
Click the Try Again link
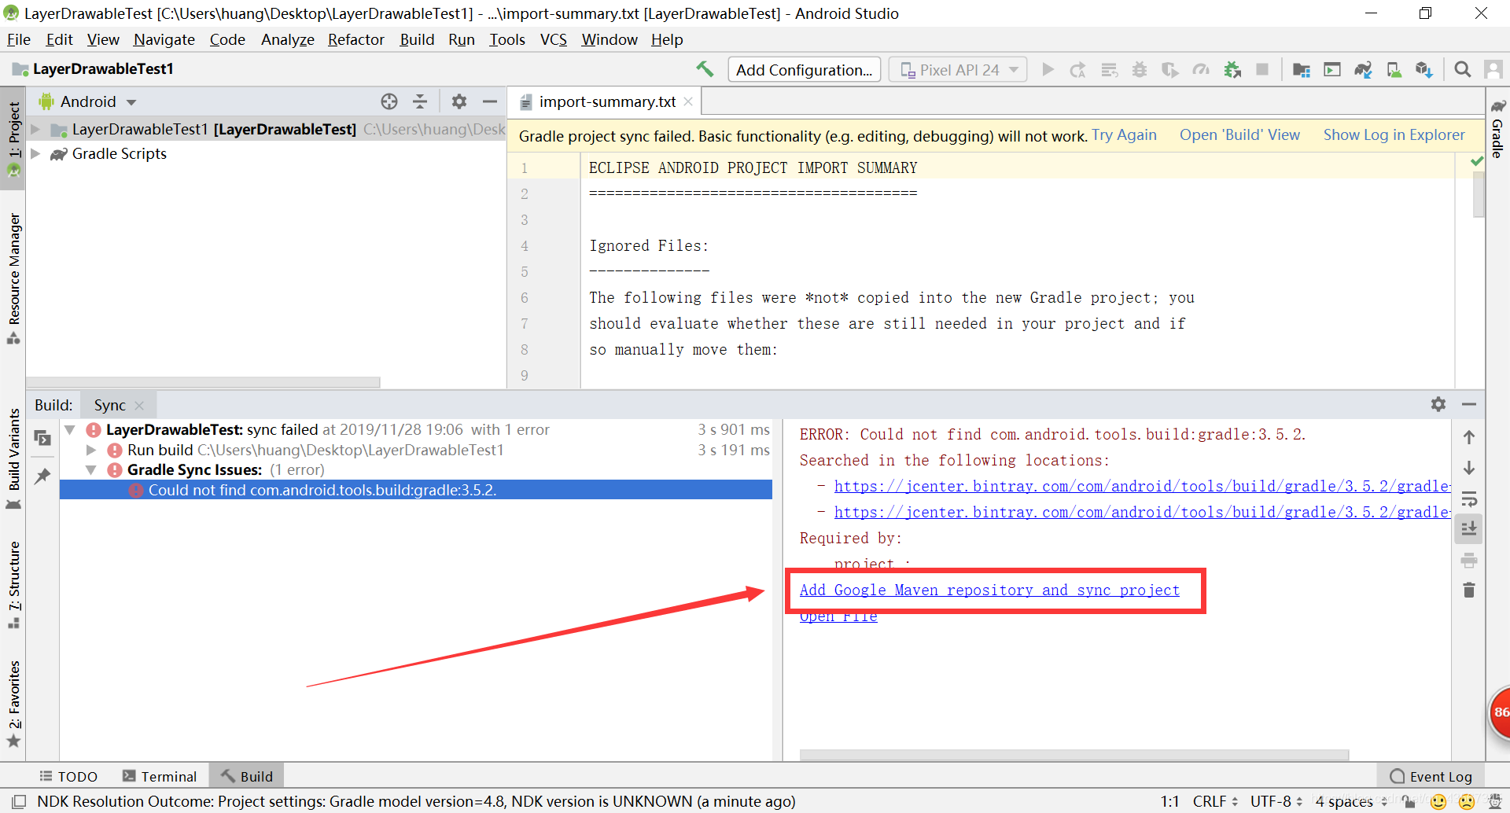click(x=1124, y=134)
